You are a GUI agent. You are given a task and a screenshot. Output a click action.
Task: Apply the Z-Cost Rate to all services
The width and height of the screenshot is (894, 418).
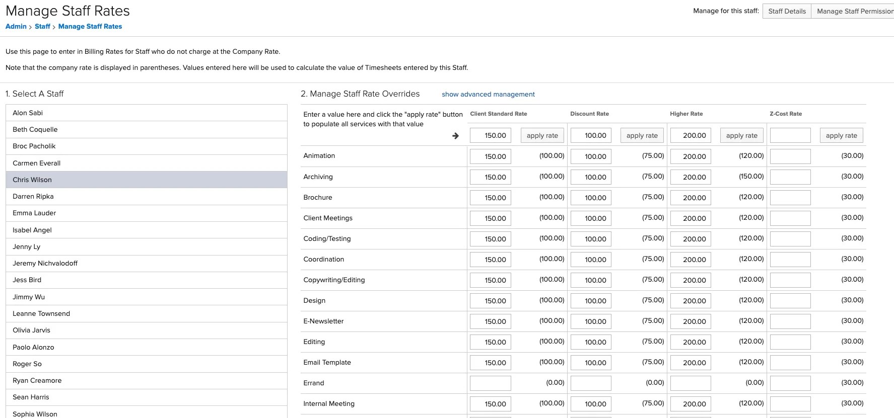tap(841, 135)
